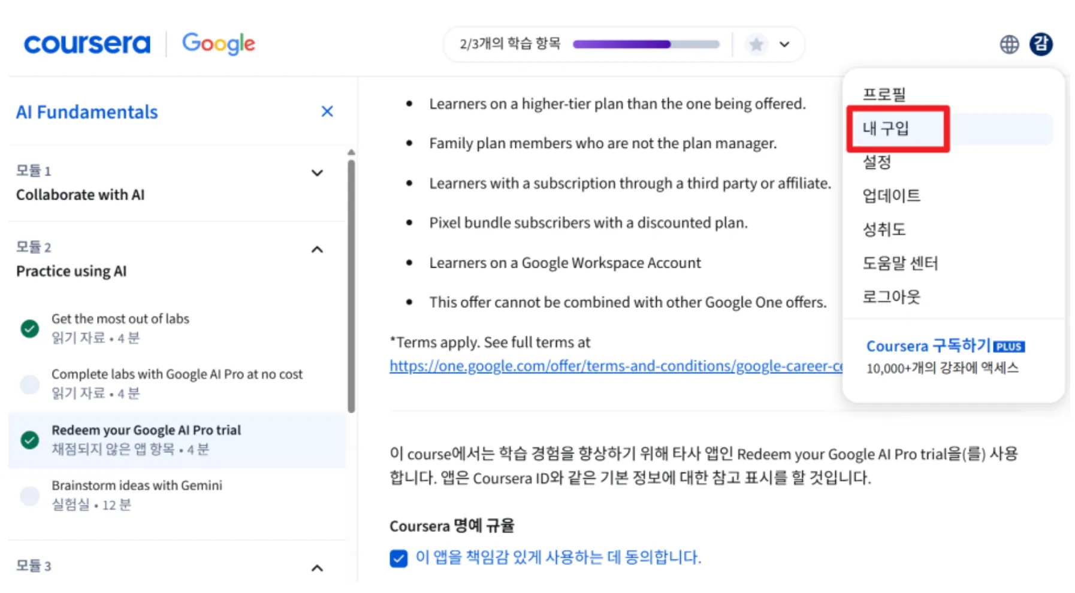The image size is (1075, 593).
Task: Click the PLUS badge next to Coursera 구독하기
Action: pos(1010,346)
